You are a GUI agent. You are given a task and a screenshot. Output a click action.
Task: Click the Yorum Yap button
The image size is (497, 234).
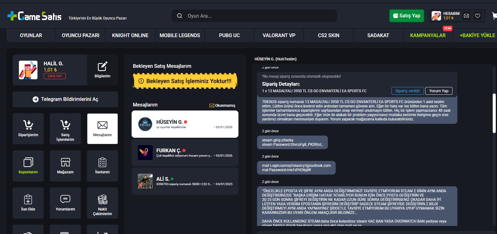click(x=439, y=91)
